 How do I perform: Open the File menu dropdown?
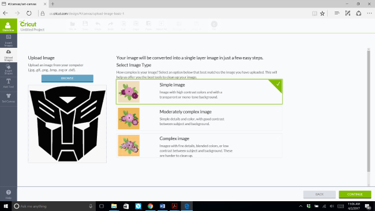point(73,26)
